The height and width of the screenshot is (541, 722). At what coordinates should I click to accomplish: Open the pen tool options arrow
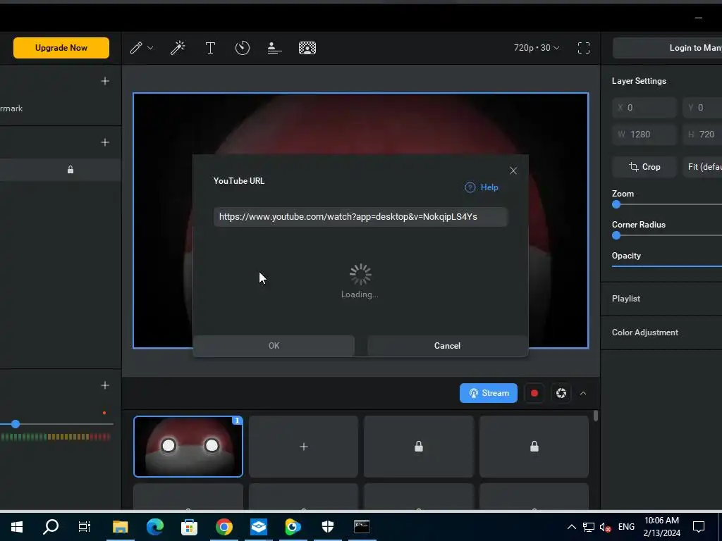(150, 48)
